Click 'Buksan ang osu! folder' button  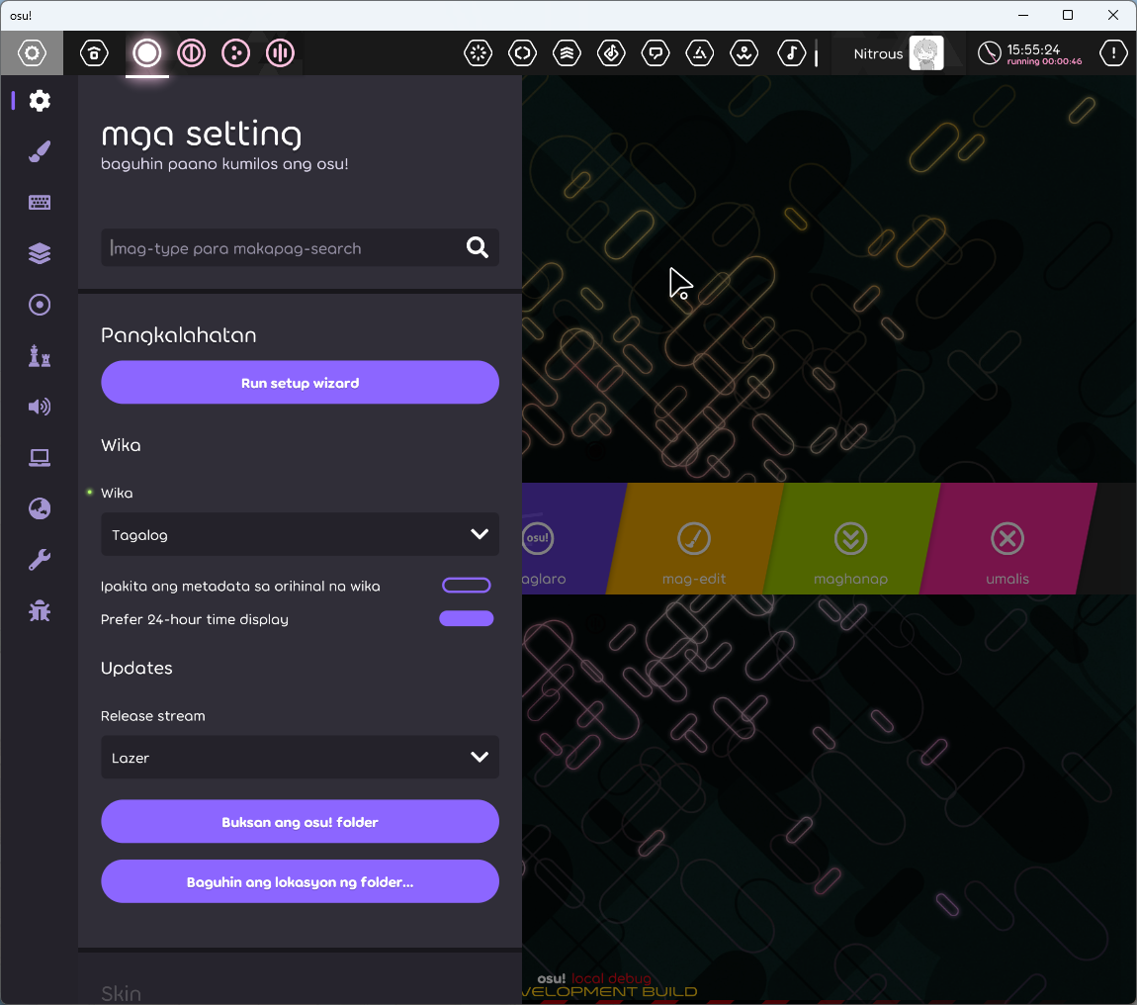pyautogui.click(x=300, y=821)
